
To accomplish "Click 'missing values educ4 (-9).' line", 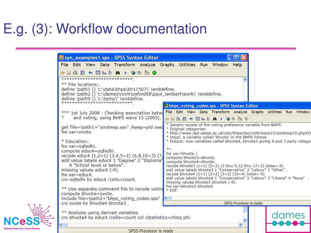I will (x=90, y=170).
